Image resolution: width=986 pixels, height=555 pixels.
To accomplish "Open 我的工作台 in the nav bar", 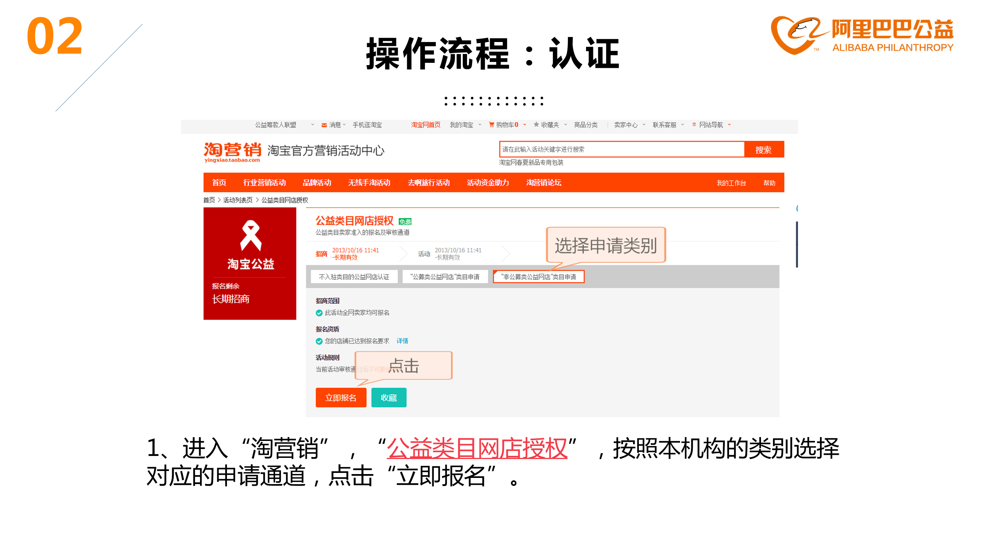I will coord(731,183).
